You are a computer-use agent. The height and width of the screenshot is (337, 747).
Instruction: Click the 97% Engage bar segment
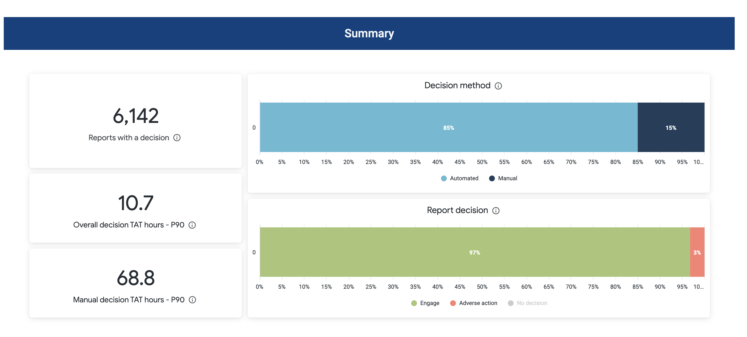pos(474,252)
